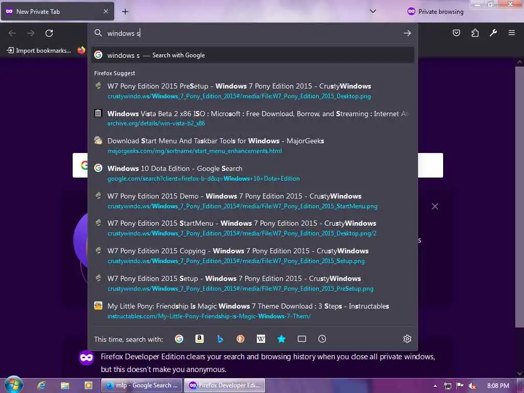Open W7 Pony Edition 2015 Demo suggestion
Image resolution: width=524 pixels, height=393 pixels.
253,201
